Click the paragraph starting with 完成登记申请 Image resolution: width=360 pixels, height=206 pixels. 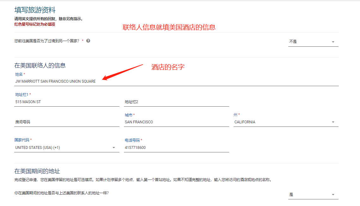click(144, 180)
